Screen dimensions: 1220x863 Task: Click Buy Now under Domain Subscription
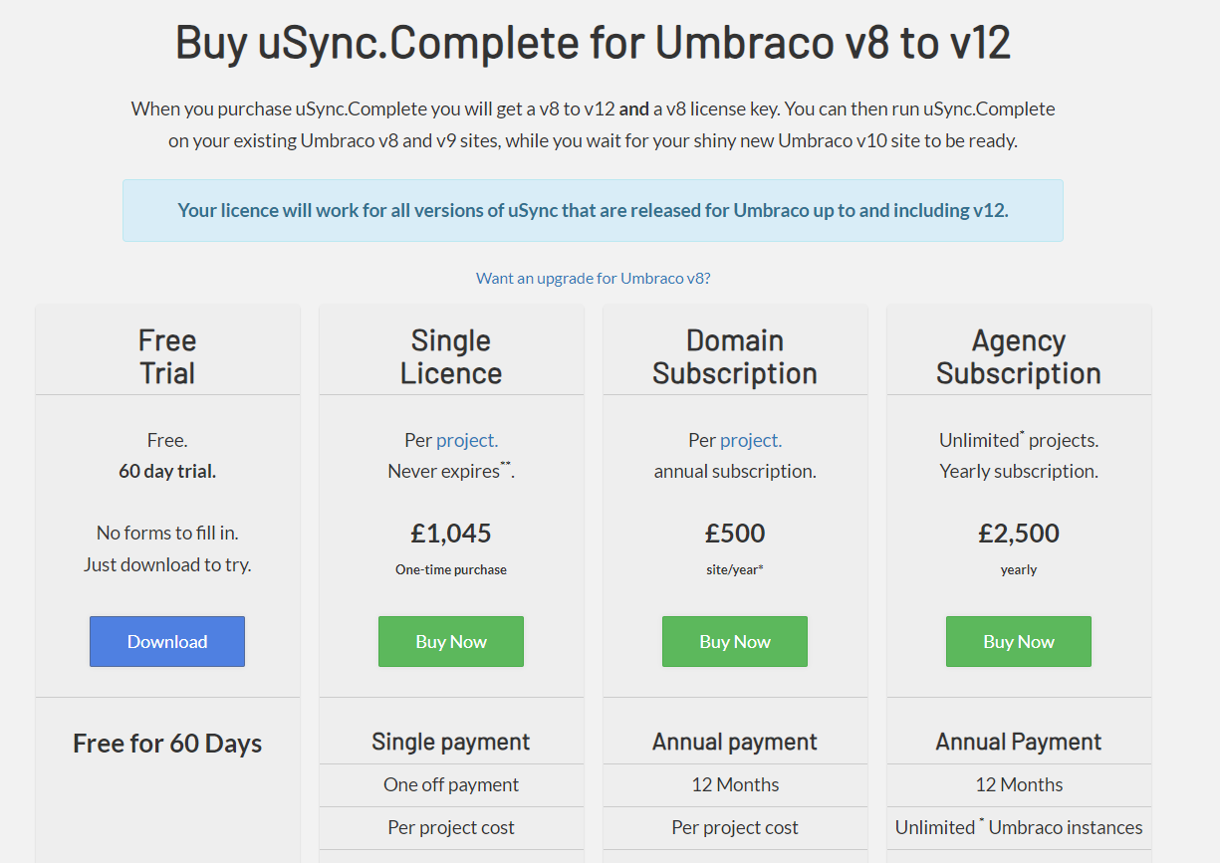(734, 641)
